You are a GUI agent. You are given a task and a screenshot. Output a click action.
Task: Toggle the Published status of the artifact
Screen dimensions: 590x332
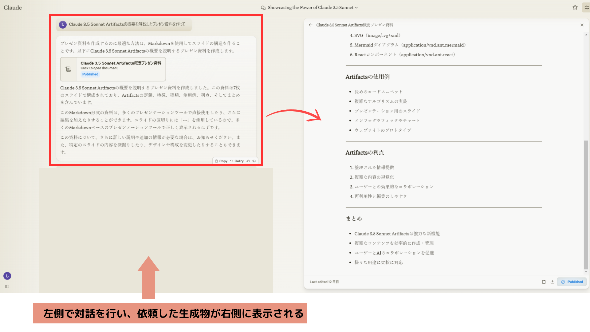(x=572, y=282)
